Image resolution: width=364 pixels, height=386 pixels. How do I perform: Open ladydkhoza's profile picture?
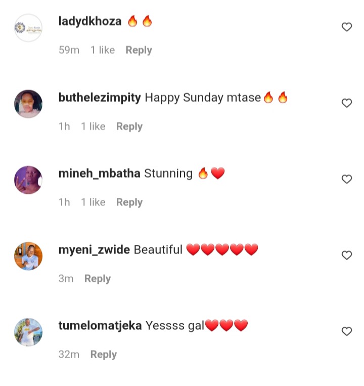point(28,28)
